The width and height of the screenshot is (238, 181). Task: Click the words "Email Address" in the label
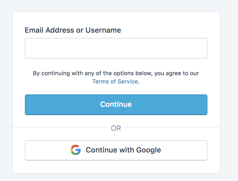tap(49, 30)
